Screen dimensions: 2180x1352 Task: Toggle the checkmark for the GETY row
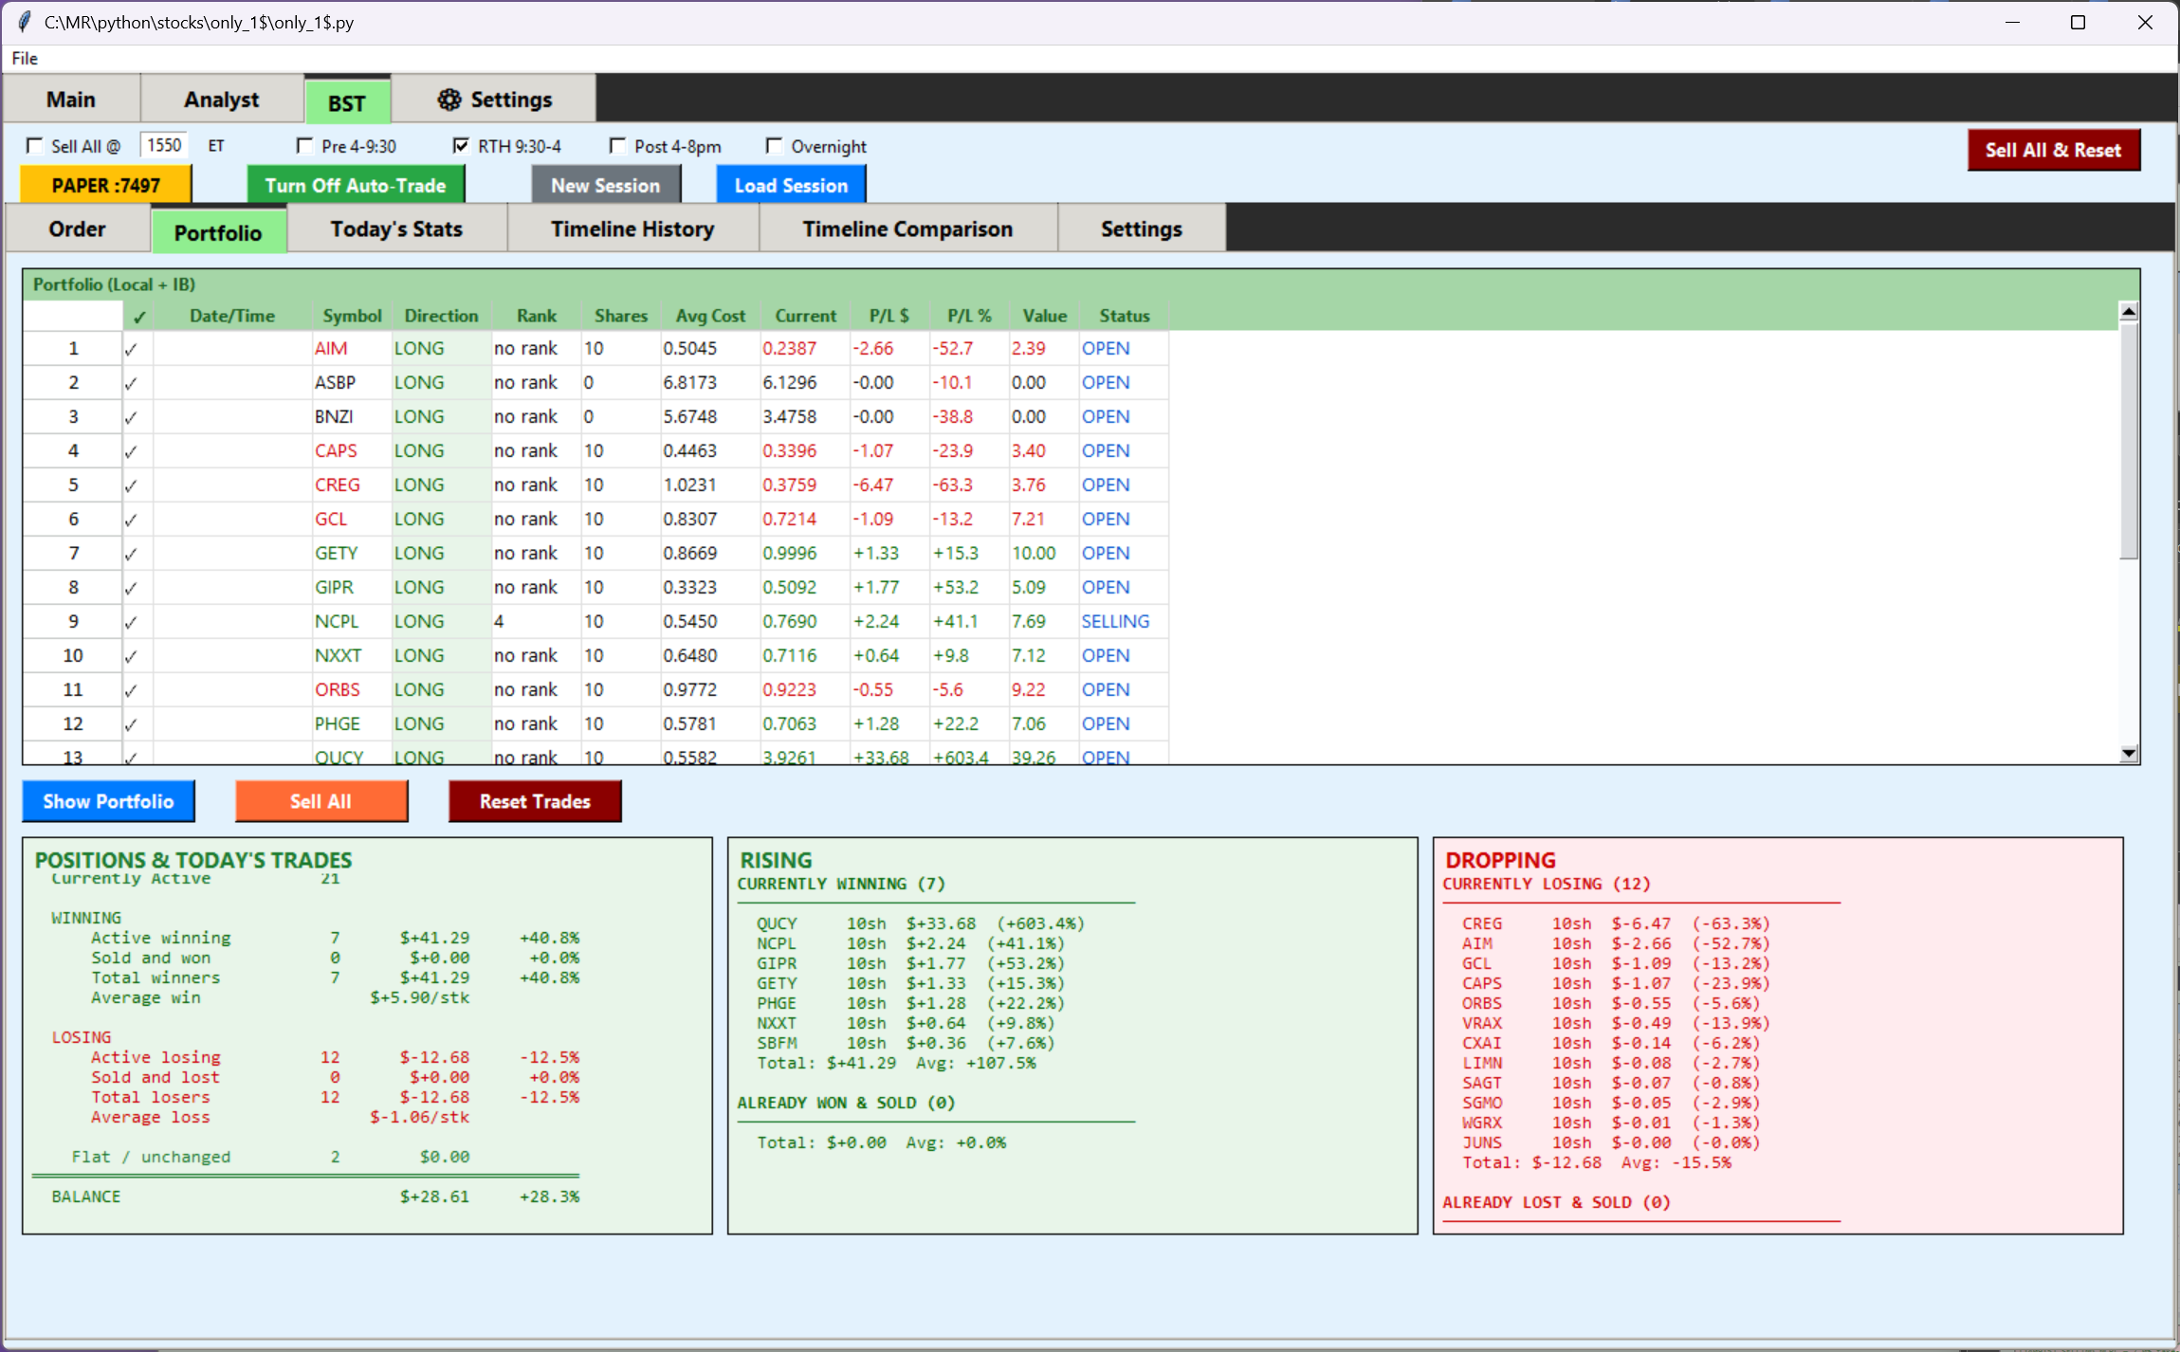[131, 554]
